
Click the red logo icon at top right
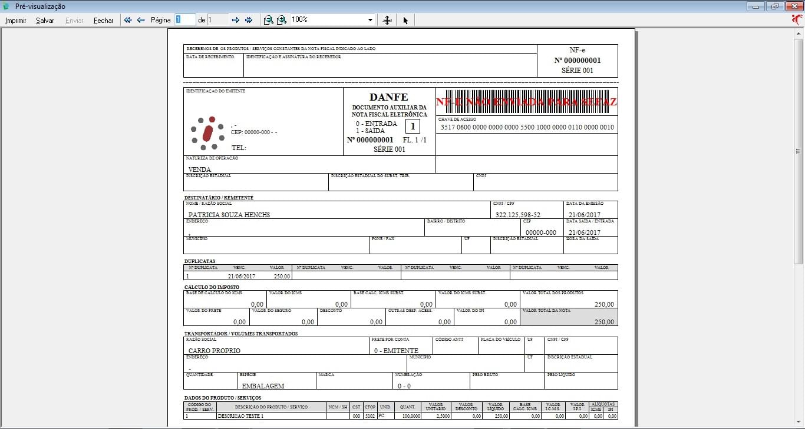click(797, 19)
